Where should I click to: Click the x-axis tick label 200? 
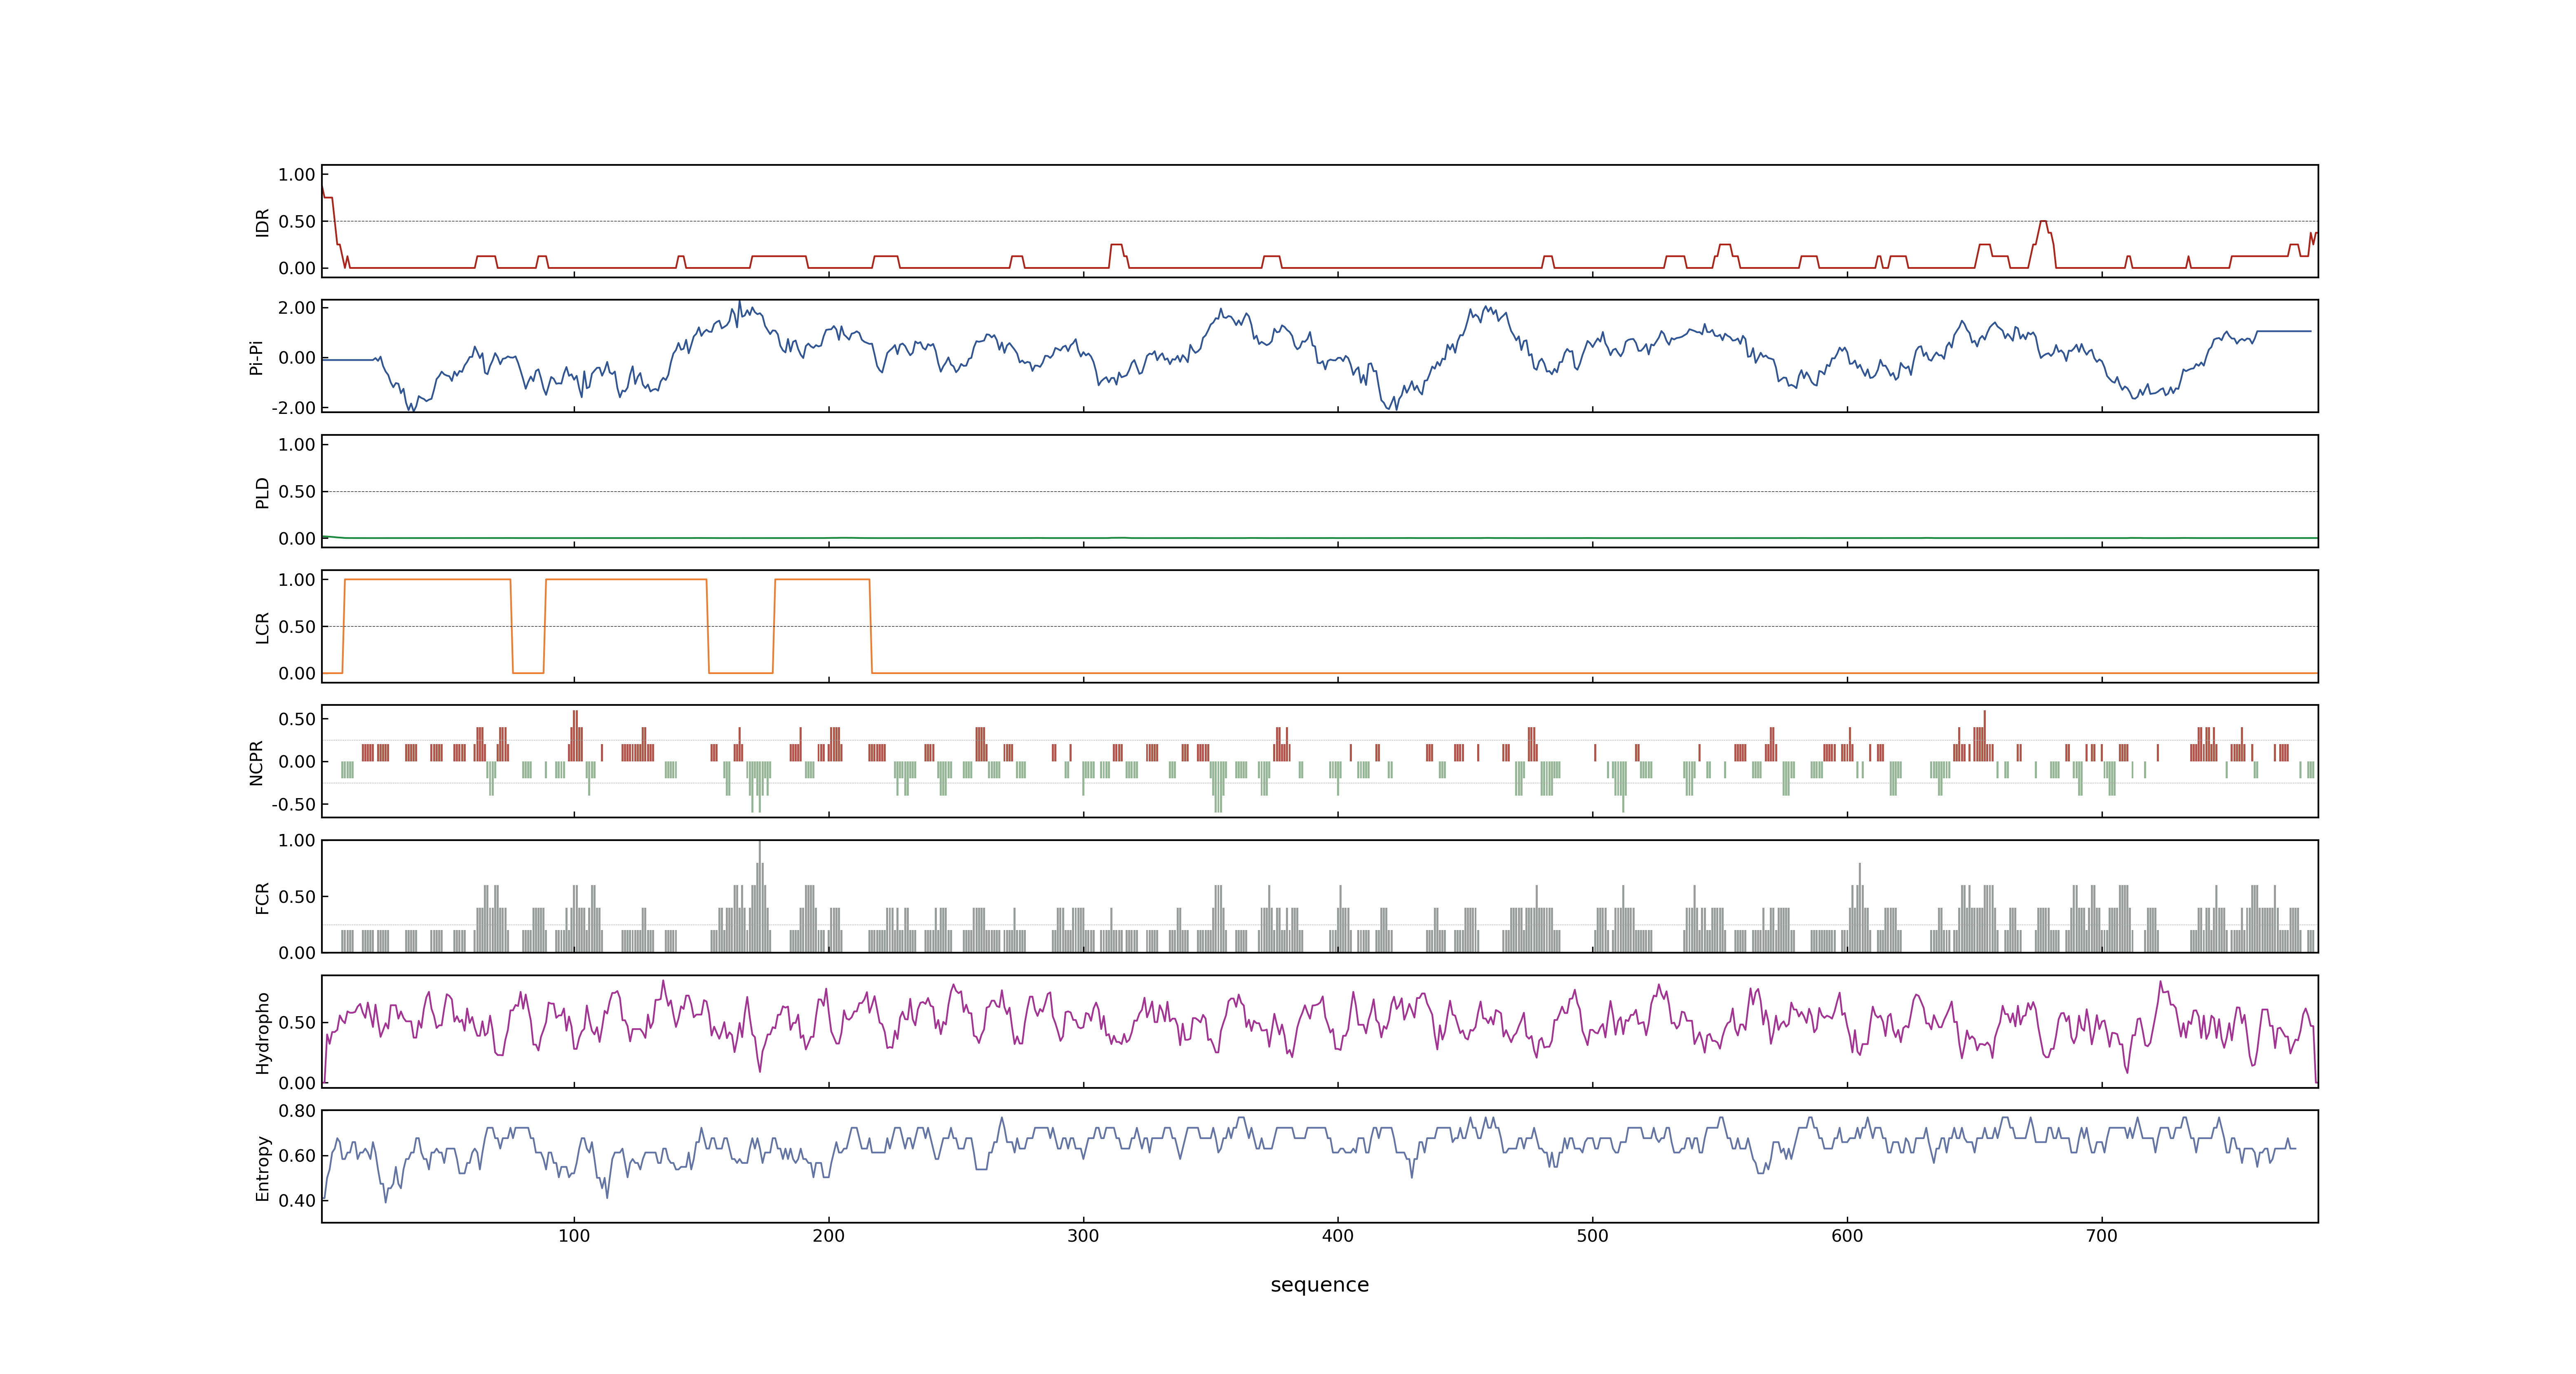pos(829,1236)
